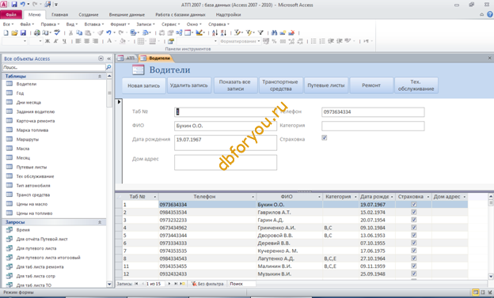Click the Print icon in toolbar
Image resolution: width=494 pixels, height=298 pixels.
(37, 32)
